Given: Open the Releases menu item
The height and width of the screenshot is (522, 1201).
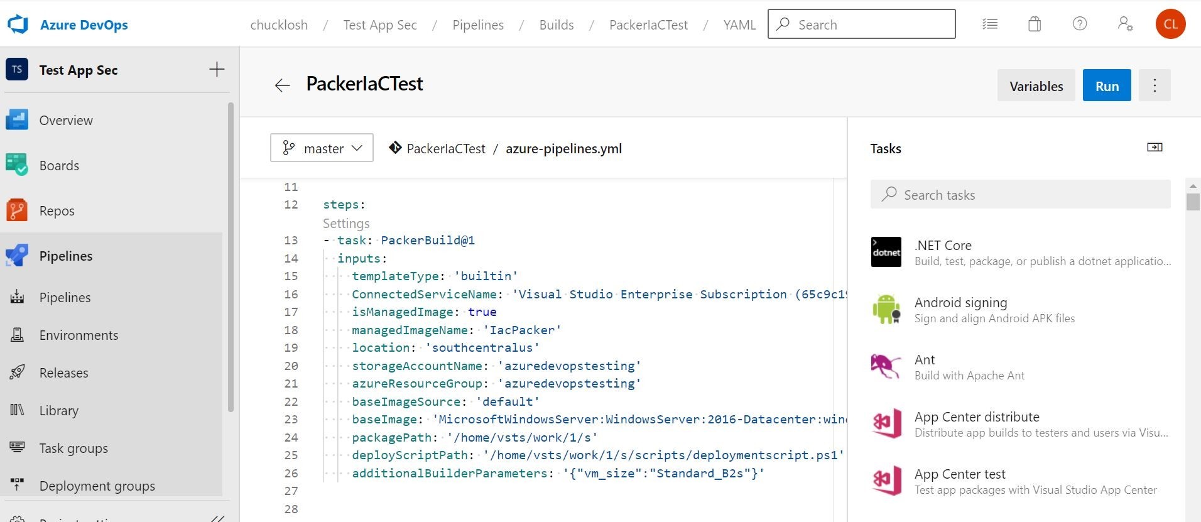Looking at the screenshot, I should tap(63, 373).
